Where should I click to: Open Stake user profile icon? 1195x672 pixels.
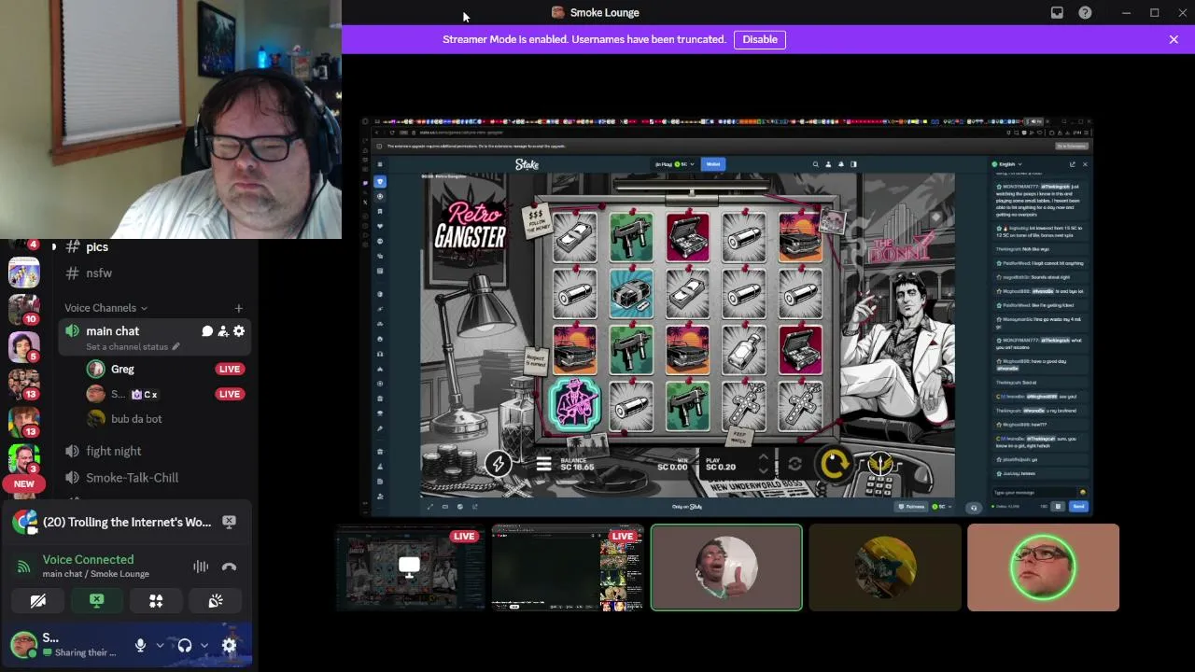pyautogui.click(x=828, y=164)
